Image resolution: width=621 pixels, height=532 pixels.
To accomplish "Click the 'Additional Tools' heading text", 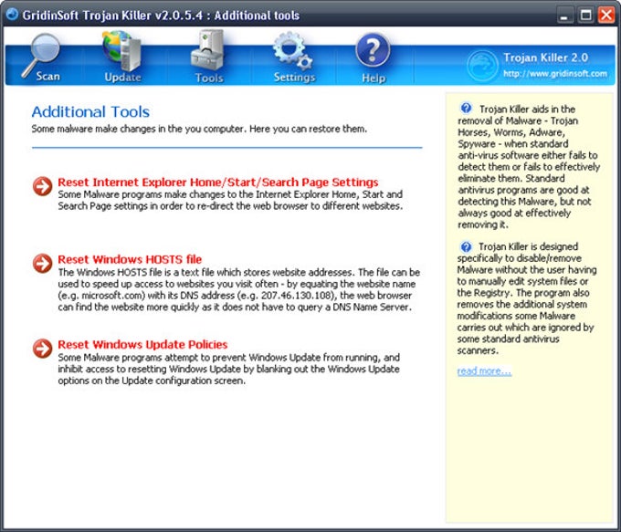I will click(90, 111).
